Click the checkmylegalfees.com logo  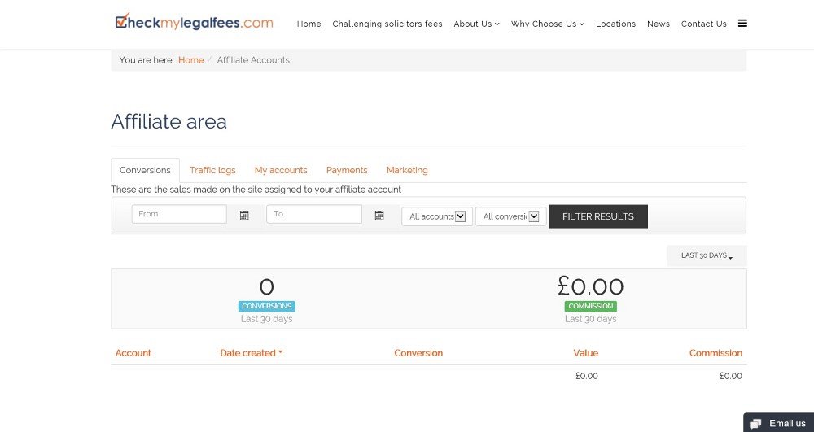194,23
